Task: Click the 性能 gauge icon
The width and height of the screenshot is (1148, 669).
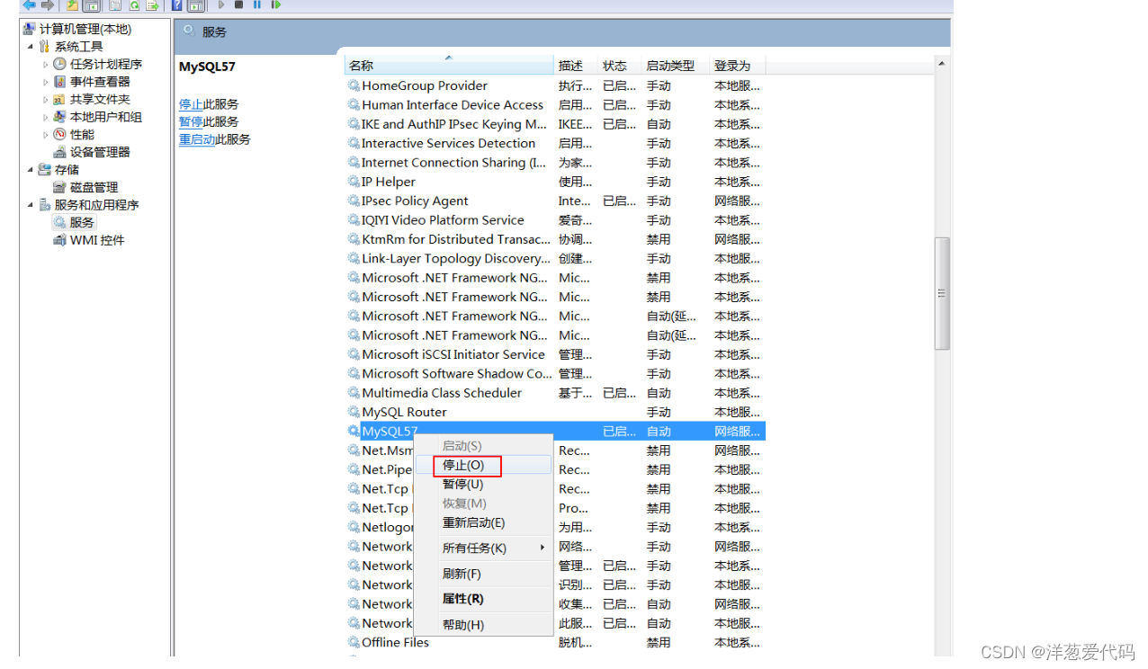Action: coord(59,134)
